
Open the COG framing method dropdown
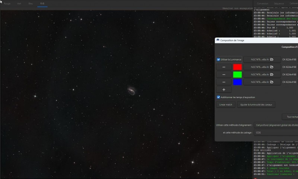click(276, 133)
